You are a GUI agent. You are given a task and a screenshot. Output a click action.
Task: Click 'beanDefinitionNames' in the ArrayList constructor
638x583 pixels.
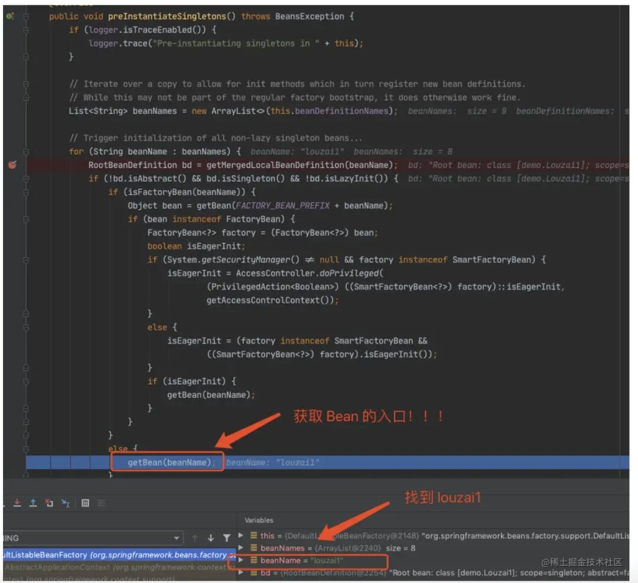342,111
